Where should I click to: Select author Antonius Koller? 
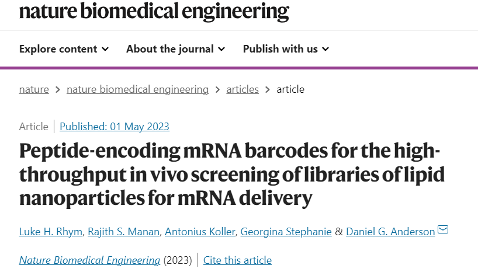200,232
